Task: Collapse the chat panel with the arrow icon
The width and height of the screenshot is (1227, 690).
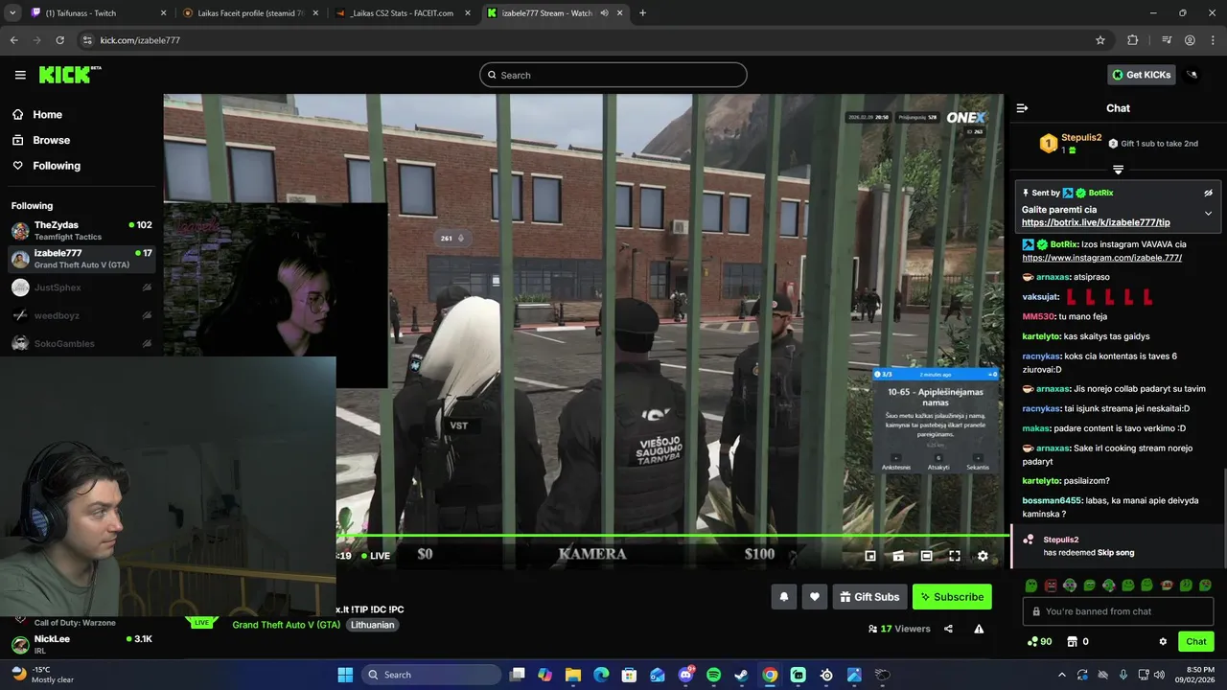Action: [1022, 108]
